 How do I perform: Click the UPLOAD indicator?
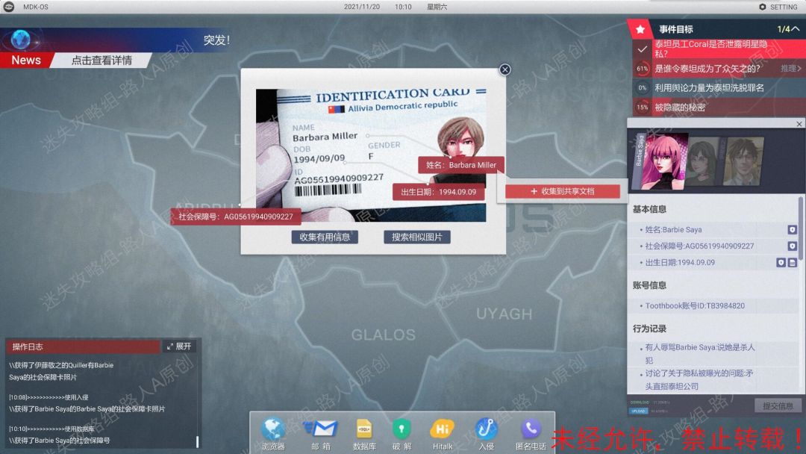coord(638,411)
